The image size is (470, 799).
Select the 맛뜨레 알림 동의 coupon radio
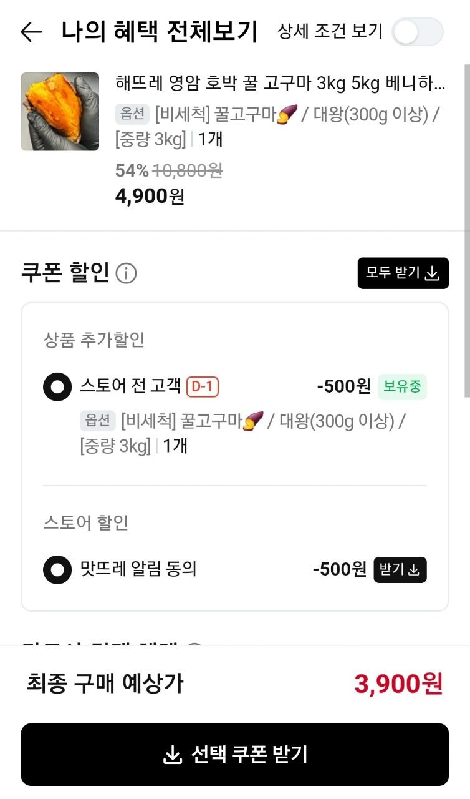point(57,569)
